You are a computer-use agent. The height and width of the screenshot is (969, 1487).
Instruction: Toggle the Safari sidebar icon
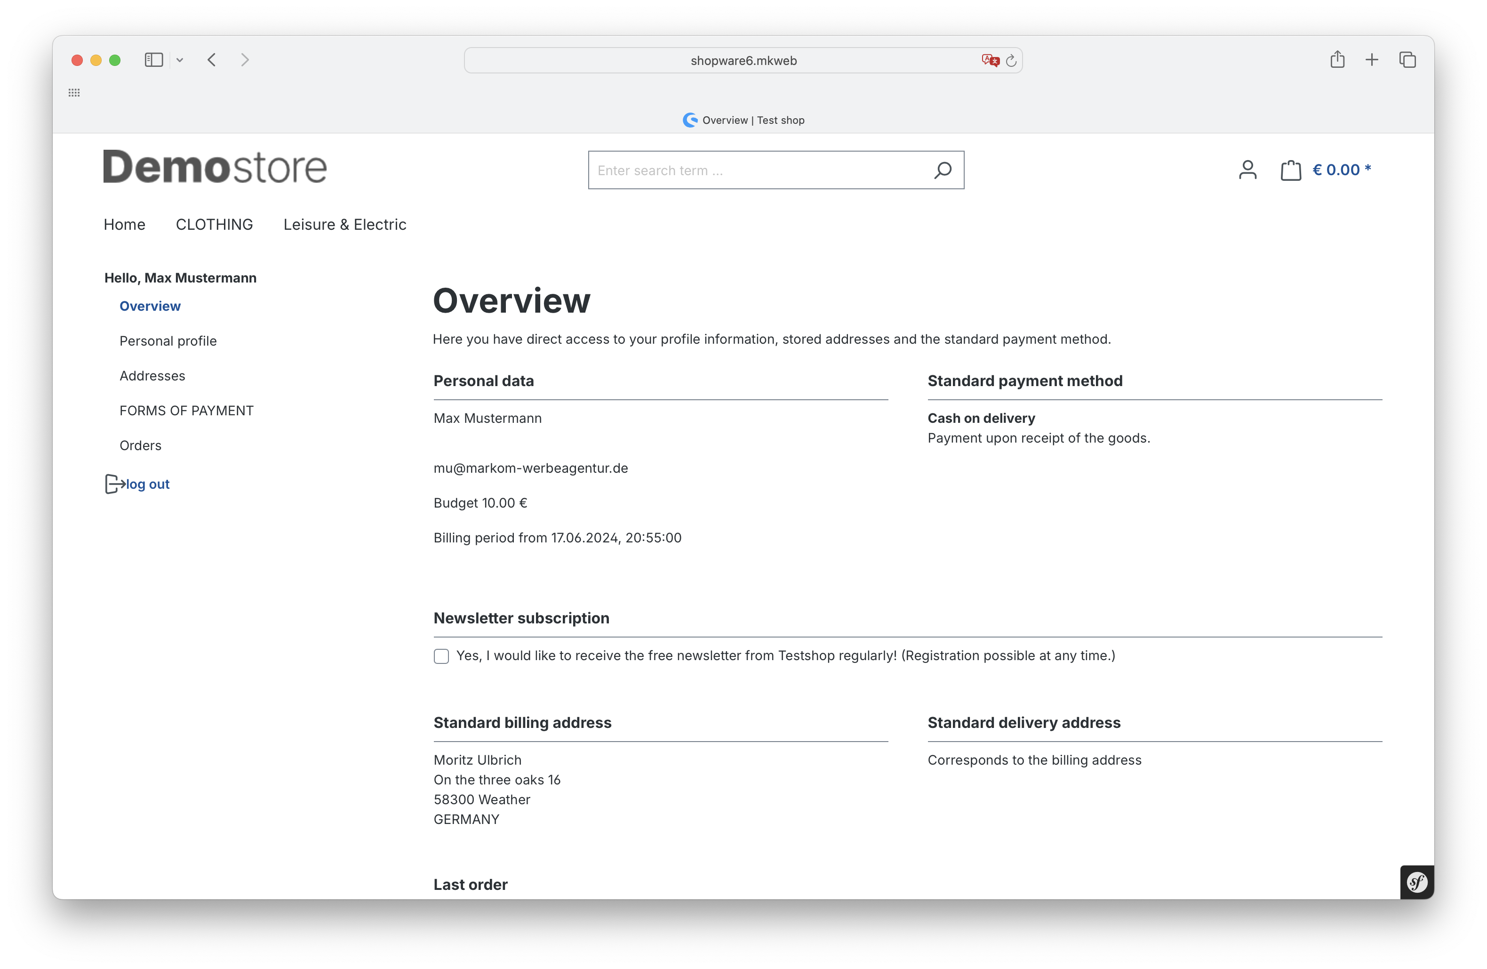(154, 60)
